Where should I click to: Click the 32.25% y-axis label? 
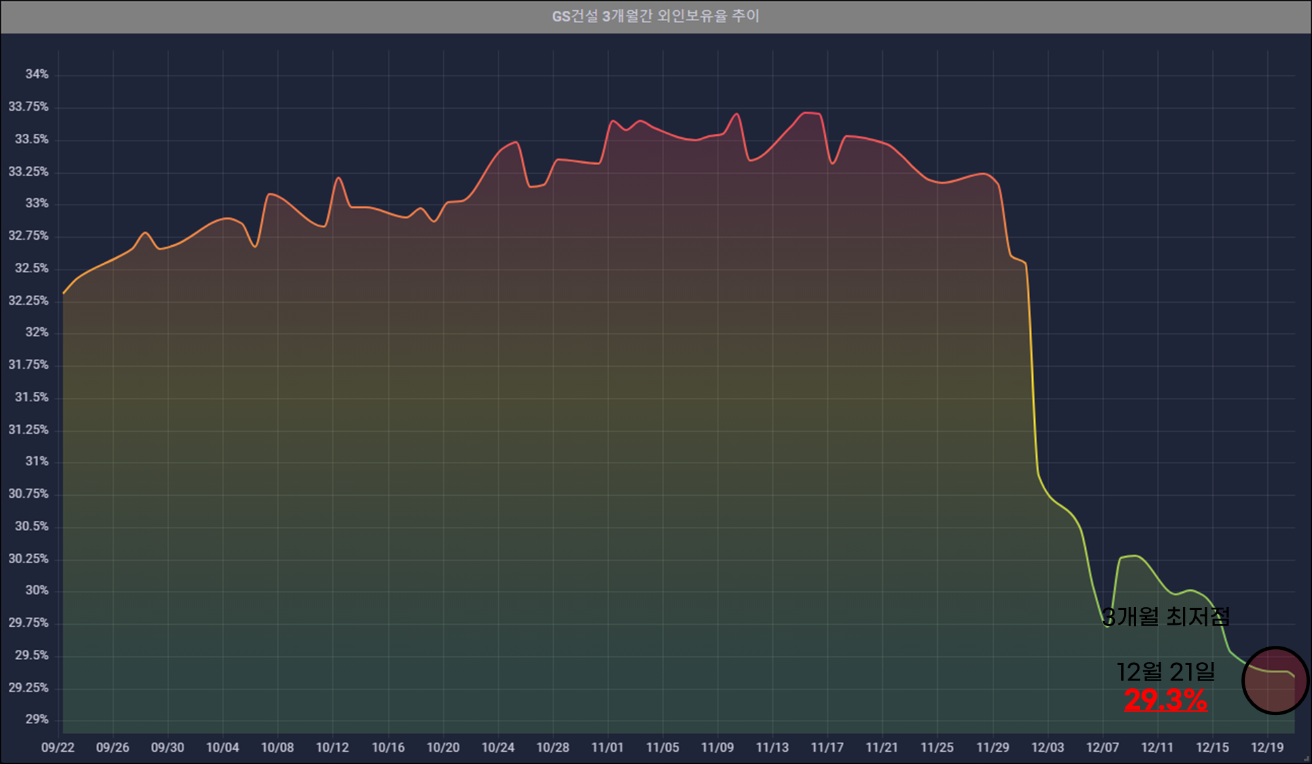(x=29, y=300)
